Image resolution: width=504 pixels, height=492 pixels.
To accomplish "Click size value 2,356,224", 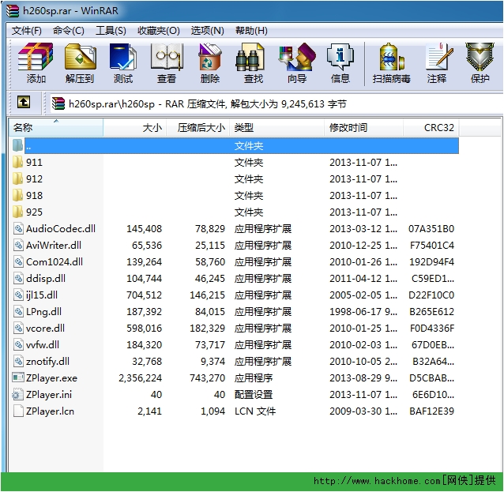I will (140, 378).
